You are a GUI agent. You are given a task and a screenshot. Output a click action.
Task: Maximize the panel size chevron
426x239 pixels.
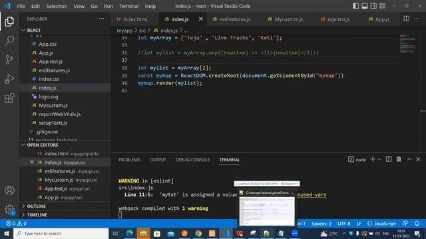coord(409,159)
